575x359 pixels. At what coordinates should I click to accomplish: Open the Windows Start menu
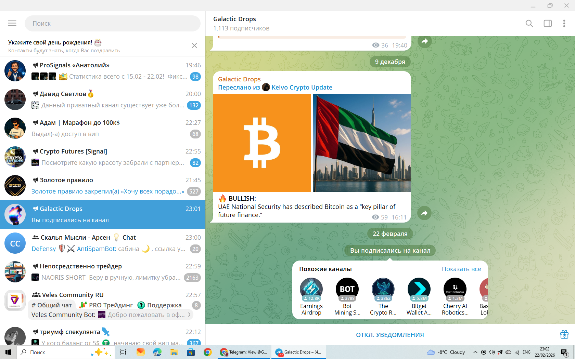(x=8, y=352)
